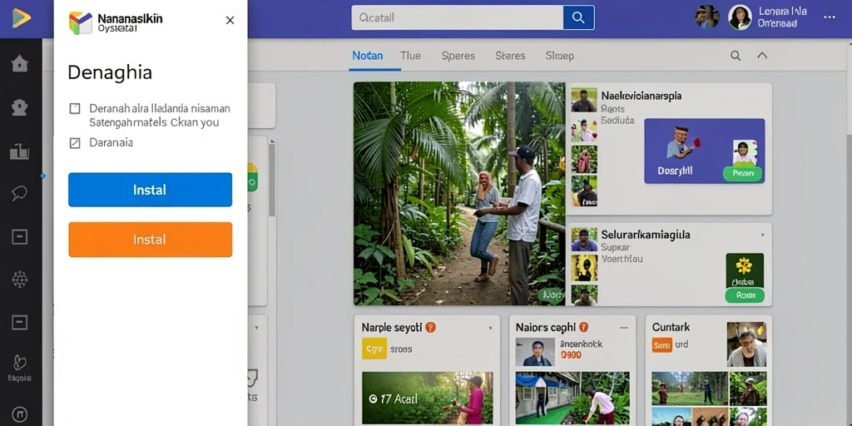852x426 pixels.
Task: Click the globe icon in sidebar
Action: (x=20, y=280)
